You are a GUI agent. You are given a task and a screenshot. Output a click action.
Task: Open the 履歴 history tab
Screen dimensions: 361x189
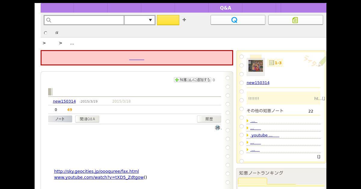tap(209, 119)
